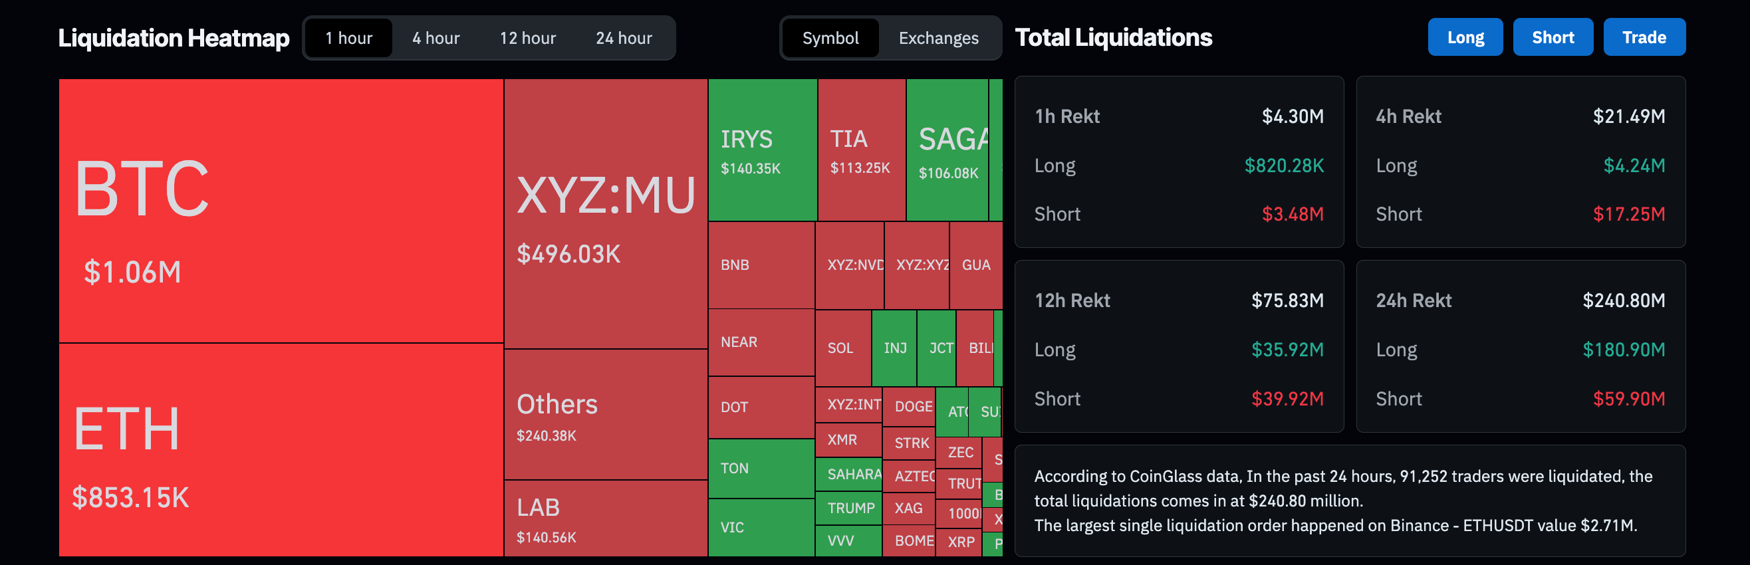Select the green SAGA tile
The width and height of the screenshot is (1750, 565).
pos(947,150)
